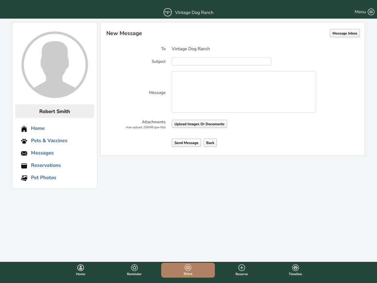Click the New Message heading
Image resolution: width=377 pixels, height=283 pixels.
point(124,33)
